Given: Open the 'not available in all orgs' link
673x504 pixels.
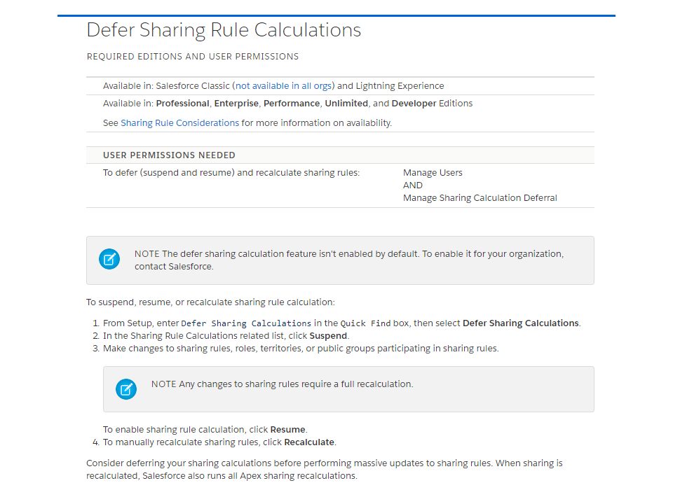Looking at the screenshot, I should click(283, 85).
